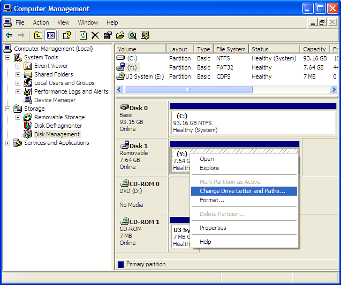Choose Explore from the context menu
This screenshot has width=341, height=285.
[244, 168]
